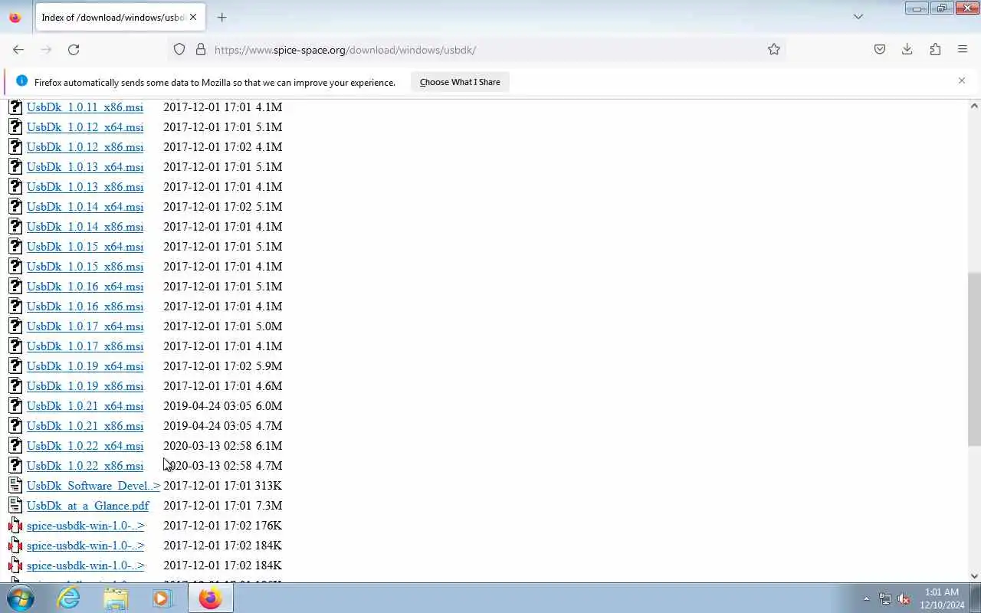Click scrollbar up arrow
Viewport: 981px width, 613px height.
tap(974, 105)
